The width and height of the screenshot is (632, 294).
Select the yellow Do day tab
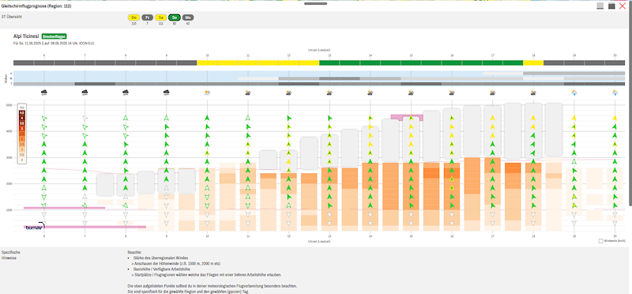click(134, 17)
